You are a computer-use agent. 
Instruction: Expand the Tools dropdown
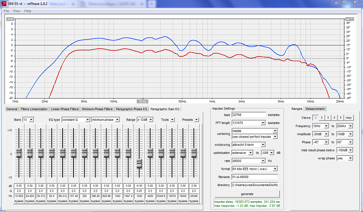(172, 120)
